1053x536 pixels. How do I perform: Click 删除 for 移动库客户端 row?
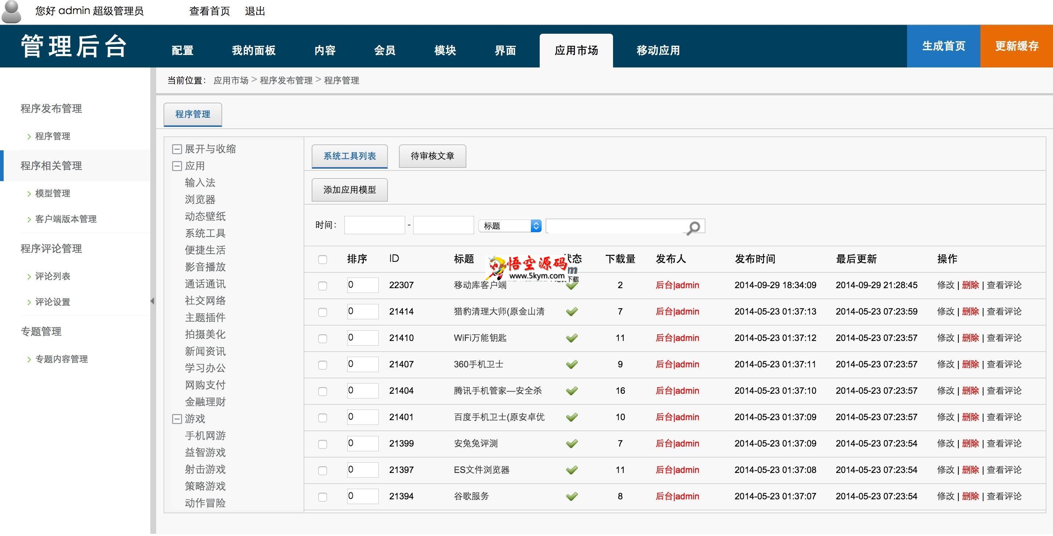tap(971, 285)
